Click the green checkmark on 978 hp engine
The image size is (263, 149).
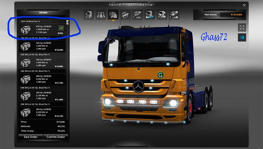pos(61,28)
